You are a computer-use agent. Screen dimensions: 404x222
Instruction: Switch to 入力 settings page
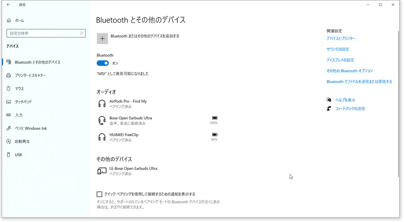tap(18, 115)
